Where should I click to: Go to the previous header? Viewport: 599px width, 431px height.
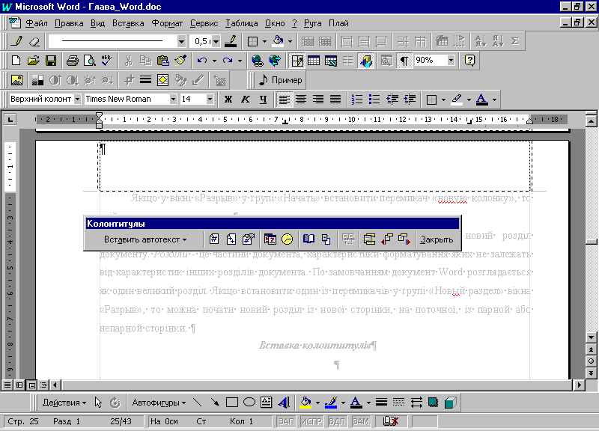386,239
